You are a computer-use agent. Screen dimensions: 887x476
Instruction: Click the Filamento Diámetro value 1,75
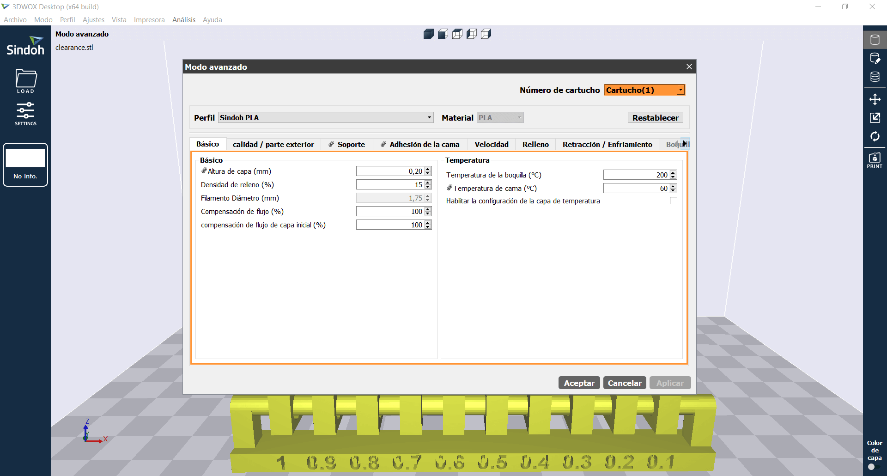tap(390, 198)
